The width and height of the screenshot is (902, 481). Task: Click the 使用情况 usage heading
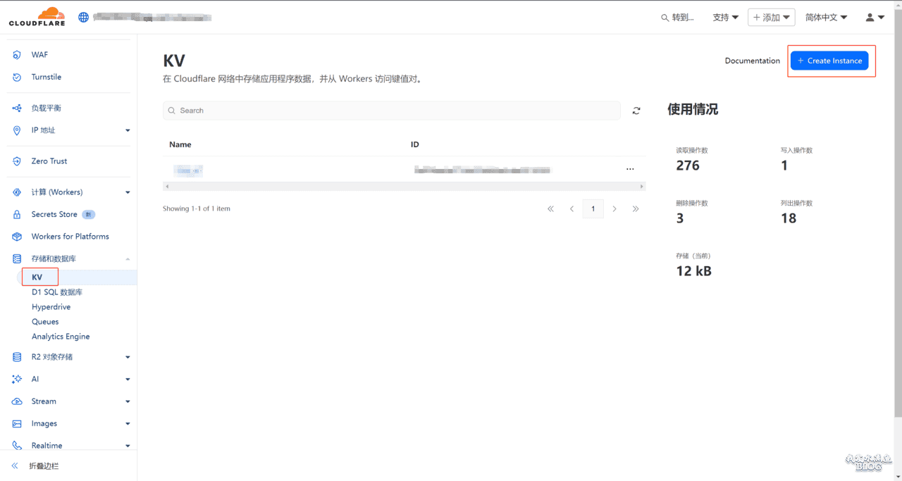tap(693, 110)
